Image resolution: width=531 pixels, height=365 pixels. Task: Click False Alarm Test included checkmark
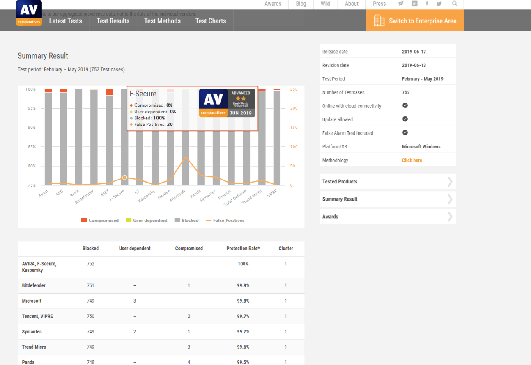(x=405, y=132)
